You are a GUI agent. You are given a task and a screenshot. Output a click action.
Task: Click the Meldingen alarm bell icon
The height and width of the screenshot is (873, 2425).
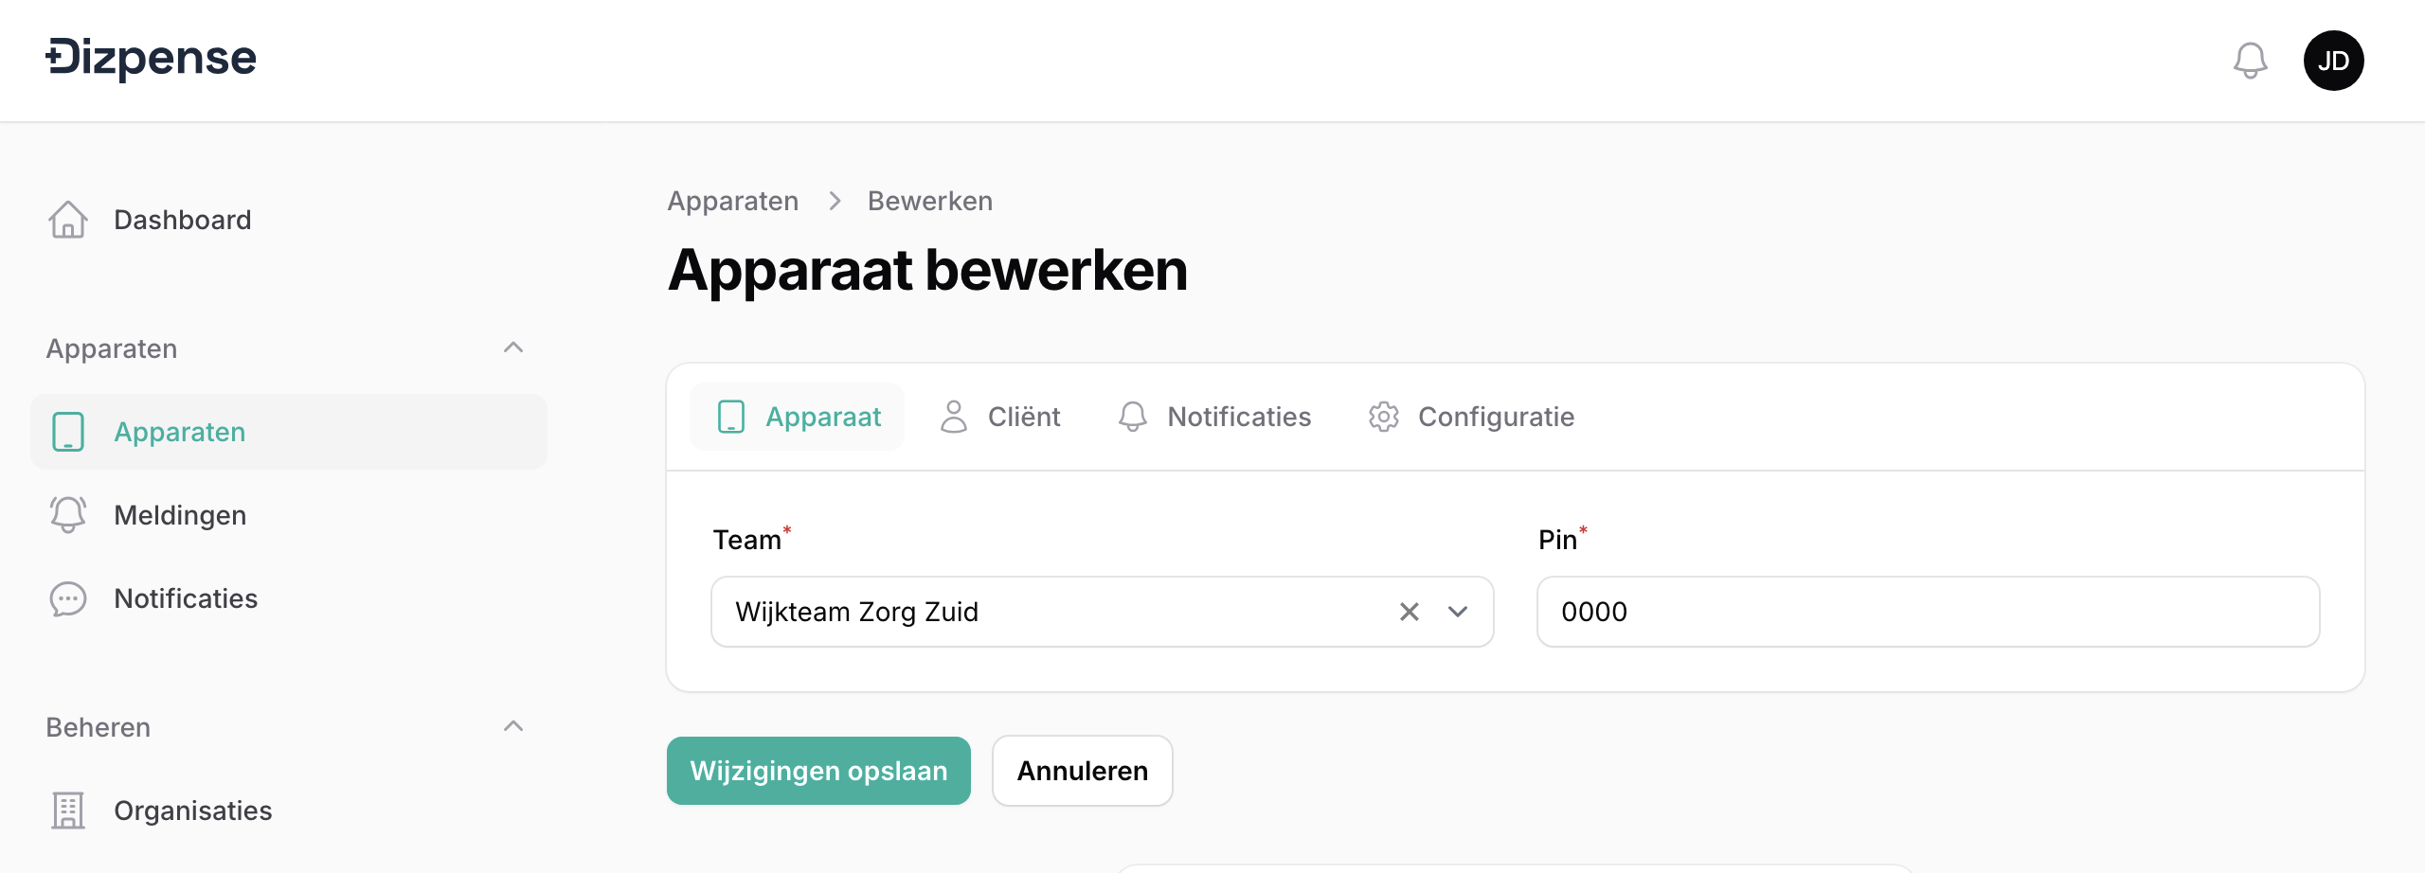coord(68,515)
